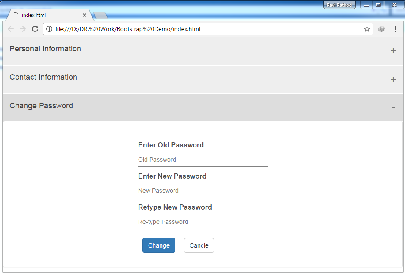This screenshot has width=405, height=273.
Task: Focus the New Password field
Action: pos(203,191)
